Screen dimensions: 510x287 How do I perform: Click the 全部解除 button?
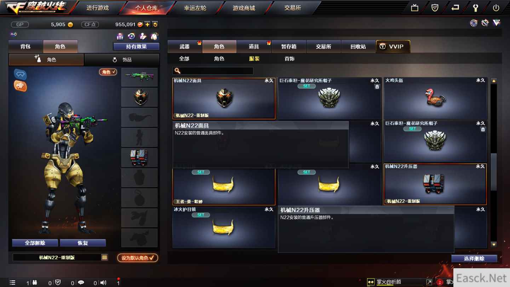(35, 243)
